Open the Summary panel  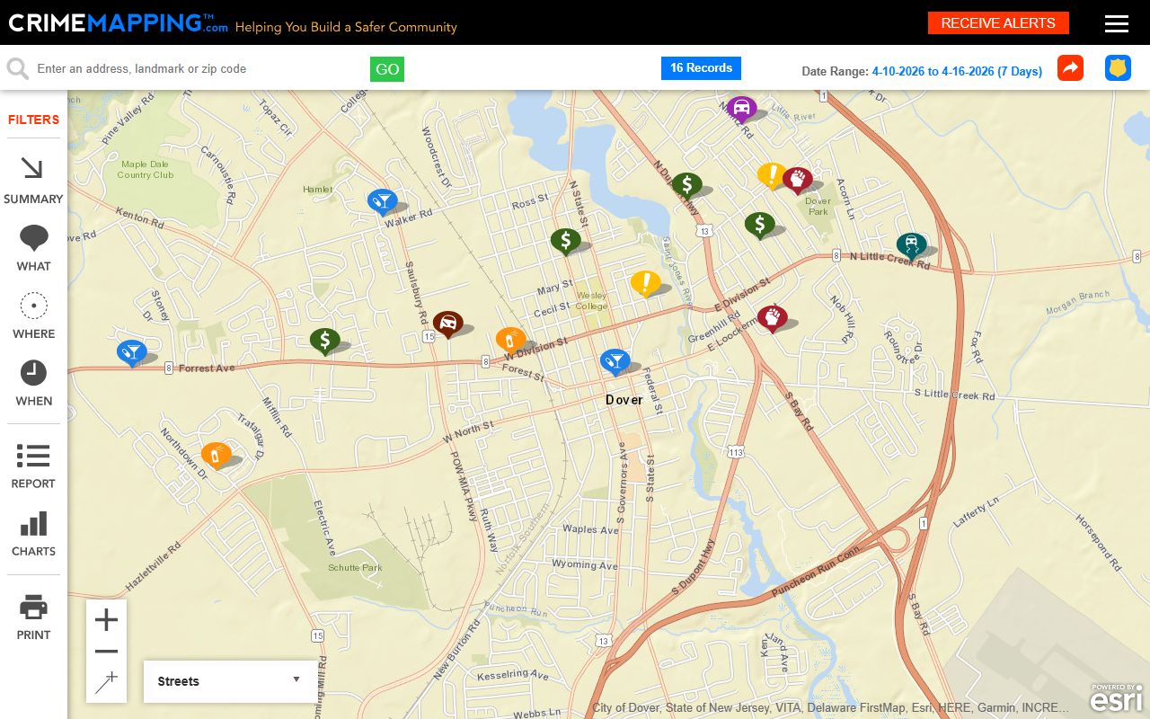pos(33,180)
